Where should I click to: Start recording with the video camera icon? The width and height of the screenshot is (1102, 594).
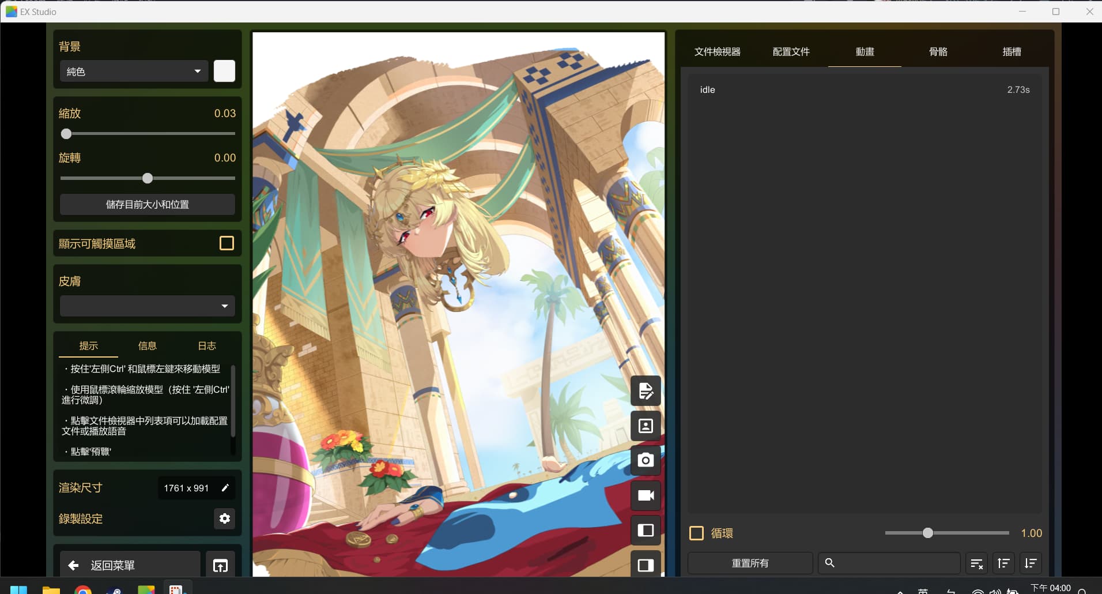(646, 495)
